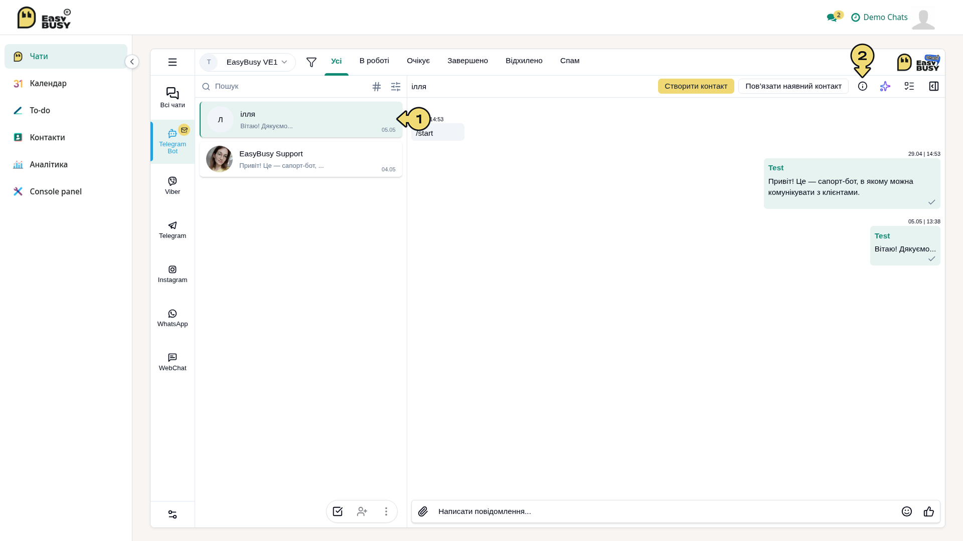Open Demo Chats link in header

point(879,17)
